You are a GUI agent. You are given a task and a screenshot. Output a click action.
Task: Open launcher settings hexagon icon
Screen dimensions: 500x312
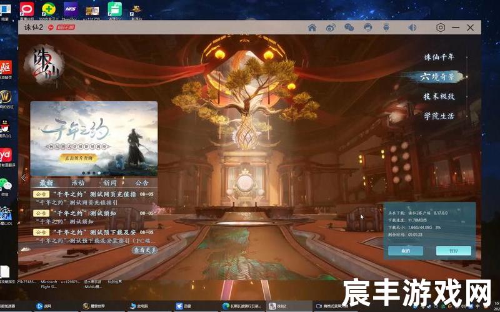(441, 27)
